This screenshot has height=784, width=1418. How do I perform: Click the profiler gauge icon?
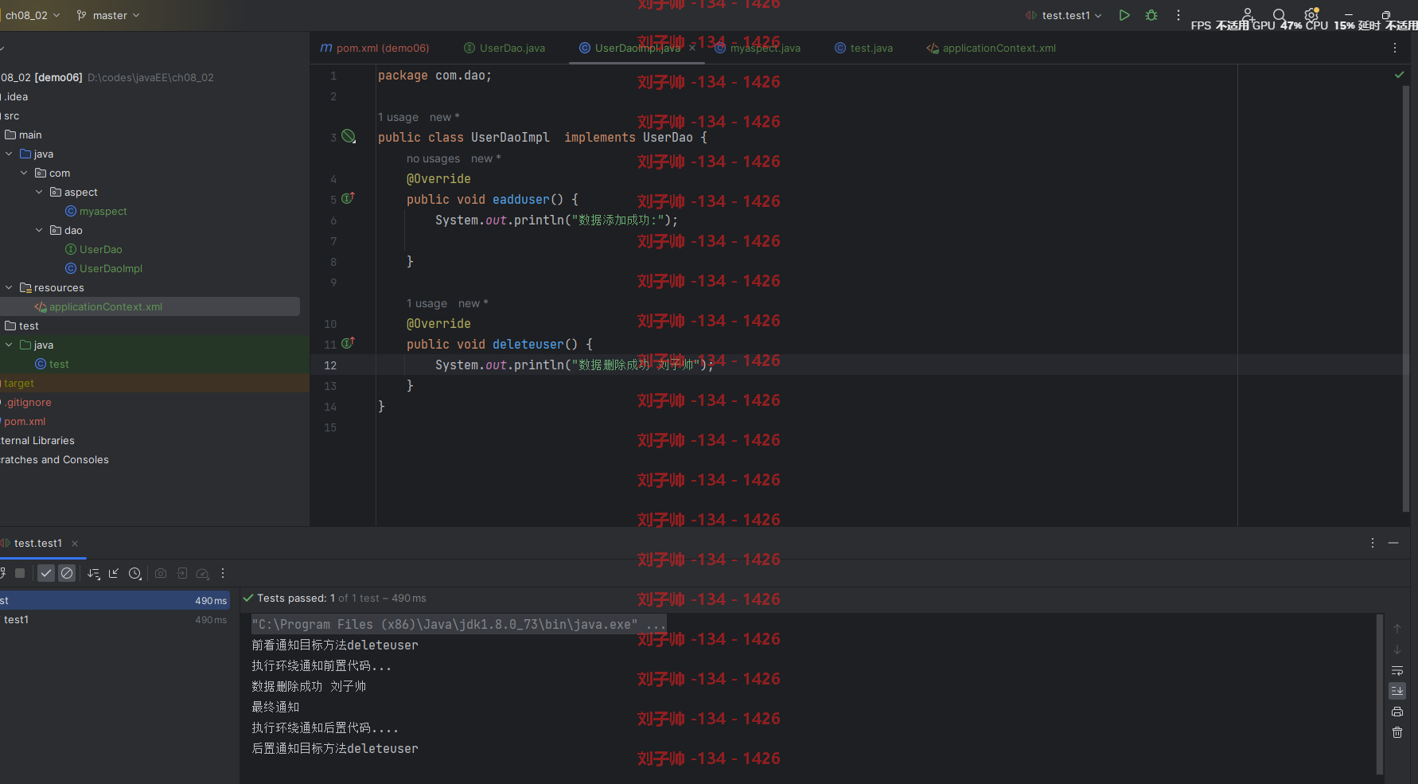pos(203,573)
